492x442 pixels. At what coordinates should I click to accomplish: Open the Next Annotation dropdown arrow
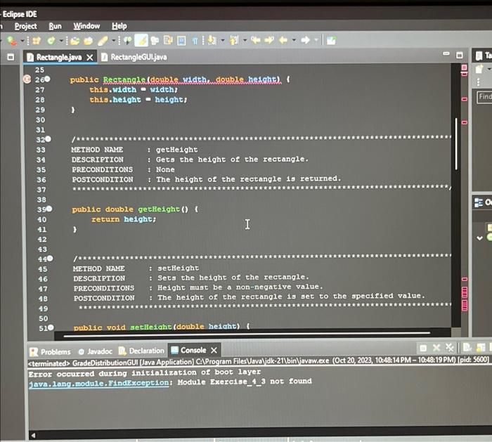click(223, 41)
